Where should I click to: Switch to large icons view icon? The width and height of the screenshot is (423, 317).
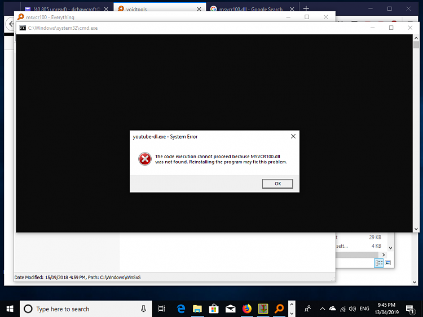pyautogui.click(x=388, y=263)
